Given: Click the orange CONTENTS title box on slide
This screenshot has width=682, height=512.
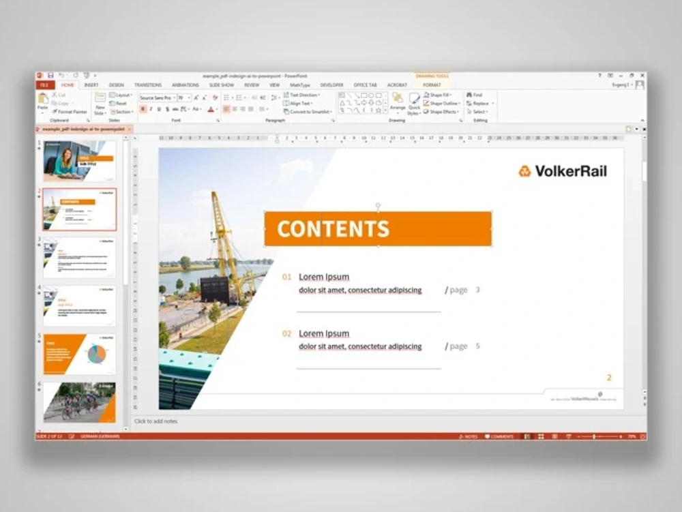Looking at the screenshot, I should (x=378, y=229).
